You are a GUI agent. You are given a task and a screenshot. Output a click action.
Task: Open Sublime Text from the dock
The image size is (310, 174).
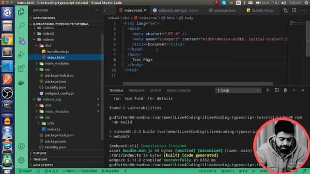click(7, 52)
